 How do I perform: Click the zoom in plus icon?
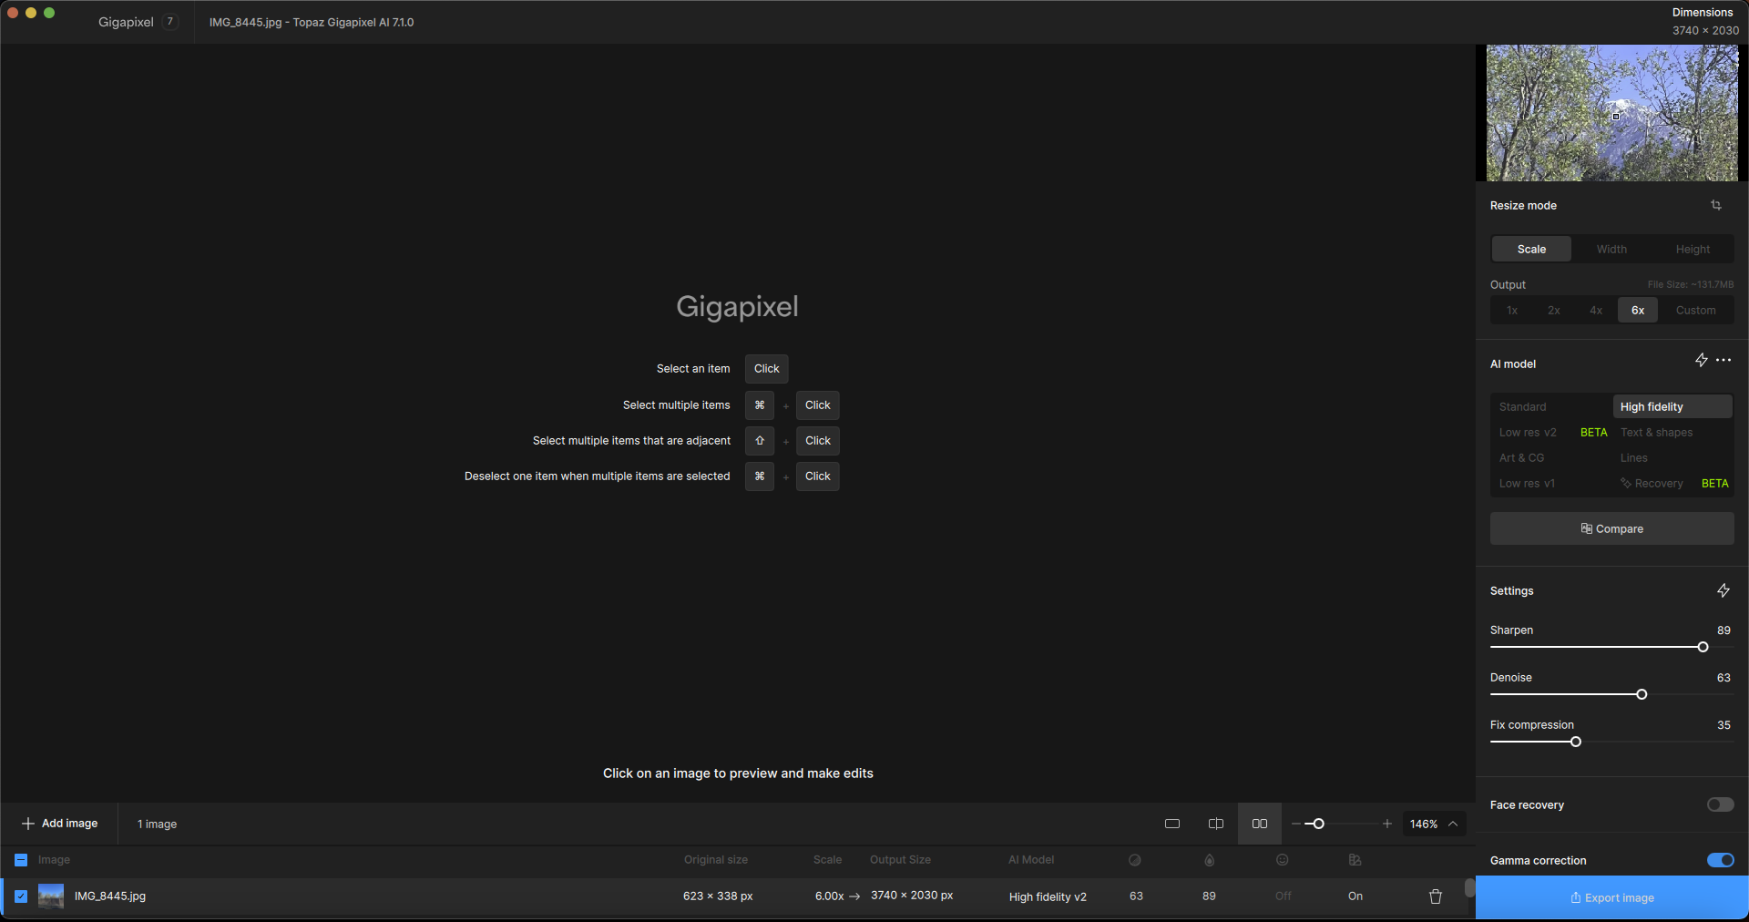pos(1387,825)
